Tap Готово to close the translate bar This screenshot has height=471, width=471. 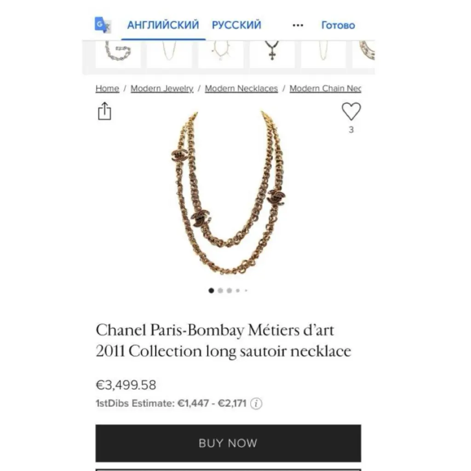click(x=338, y=25)
